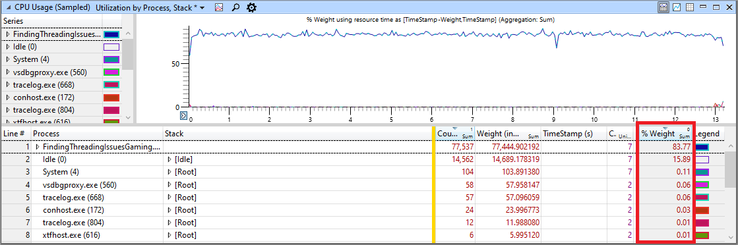738x245 pixels.
Task: Click Legend swatch for conhost.exe (172) table row
Action: pos(702,209)
